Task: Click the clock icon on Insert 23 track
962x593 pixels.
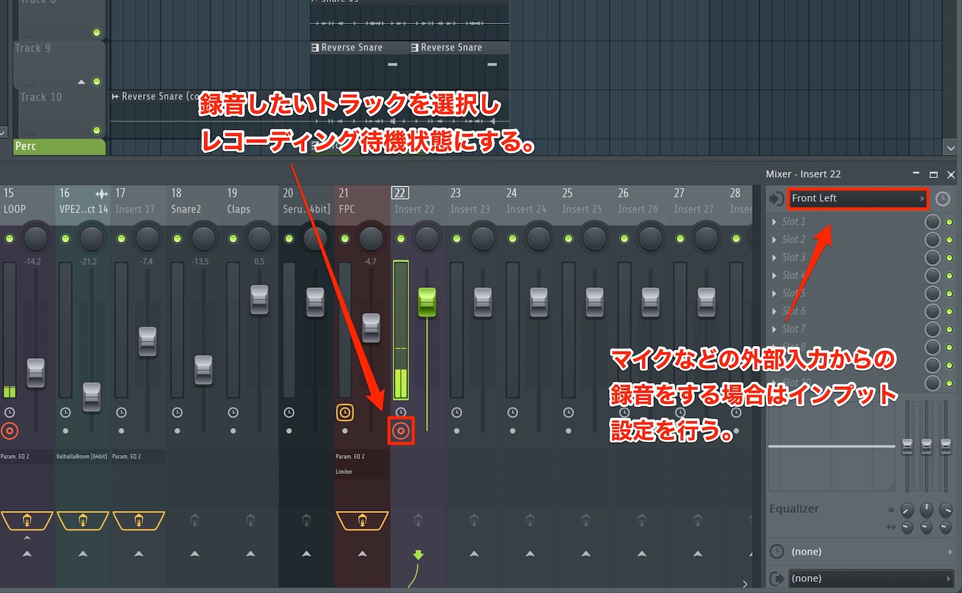Action: pyautogui.click(x=457, y=412)
